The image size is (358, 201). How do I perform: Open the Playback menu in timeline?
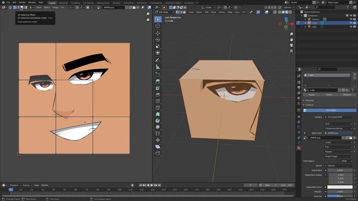[15, 185]
